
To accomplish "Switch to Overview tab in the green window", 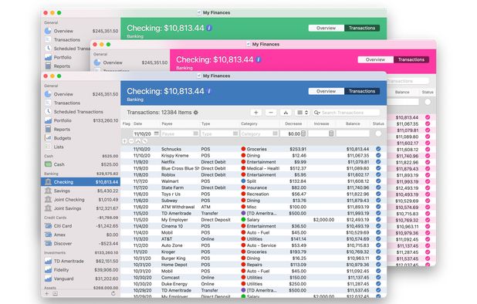I will click(326, 28).
